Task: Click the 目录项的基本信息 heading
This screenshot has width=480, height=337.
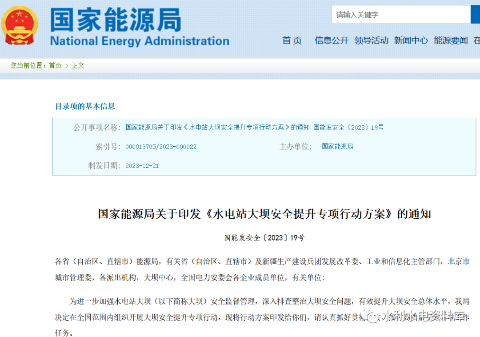Action: pyautogui.click(x=85, y=106)
